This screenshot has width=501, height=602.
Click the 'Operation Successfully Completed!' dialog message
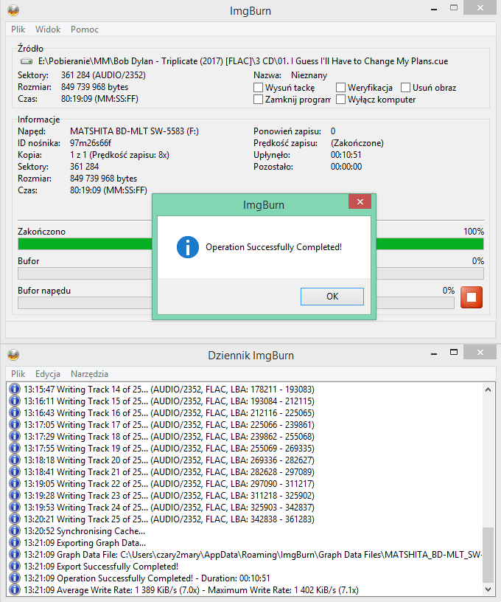[273, 247]
